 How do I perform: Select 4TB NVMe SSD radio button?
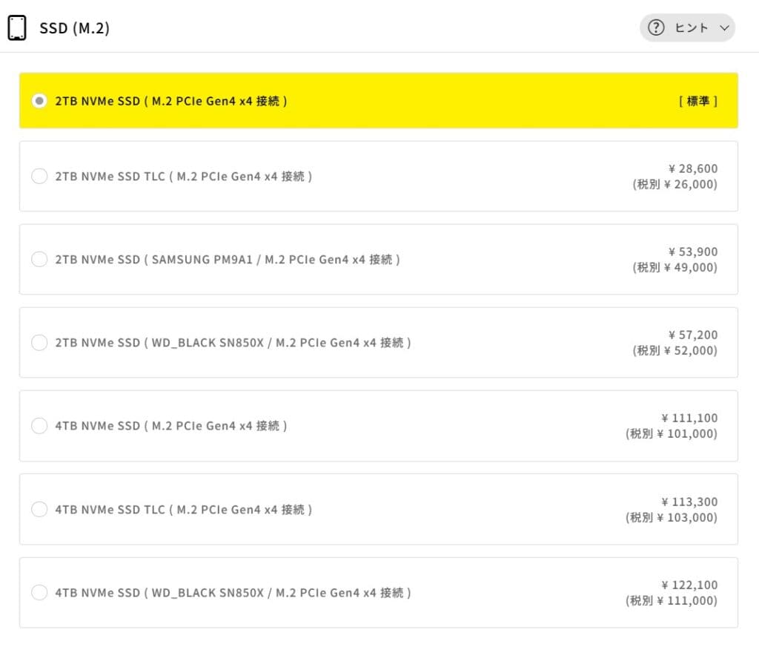[x=39, y=426]
